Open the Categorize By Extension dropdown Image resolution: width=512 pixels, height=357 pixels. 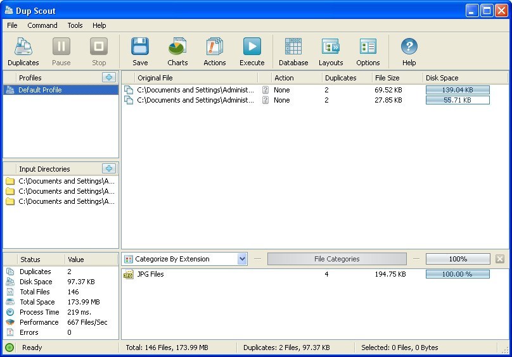click(x=242, y=259)
